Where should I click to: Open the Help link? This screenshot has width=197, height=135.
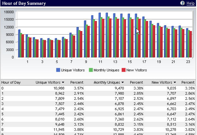tap(191, 3)
